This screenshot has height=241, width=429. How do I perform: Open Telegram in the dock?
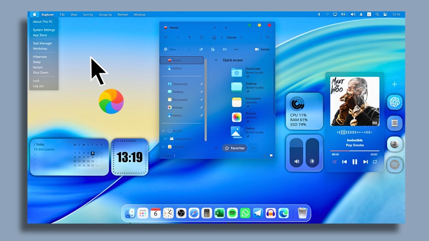pyautogui.click(x=258, y=213)
